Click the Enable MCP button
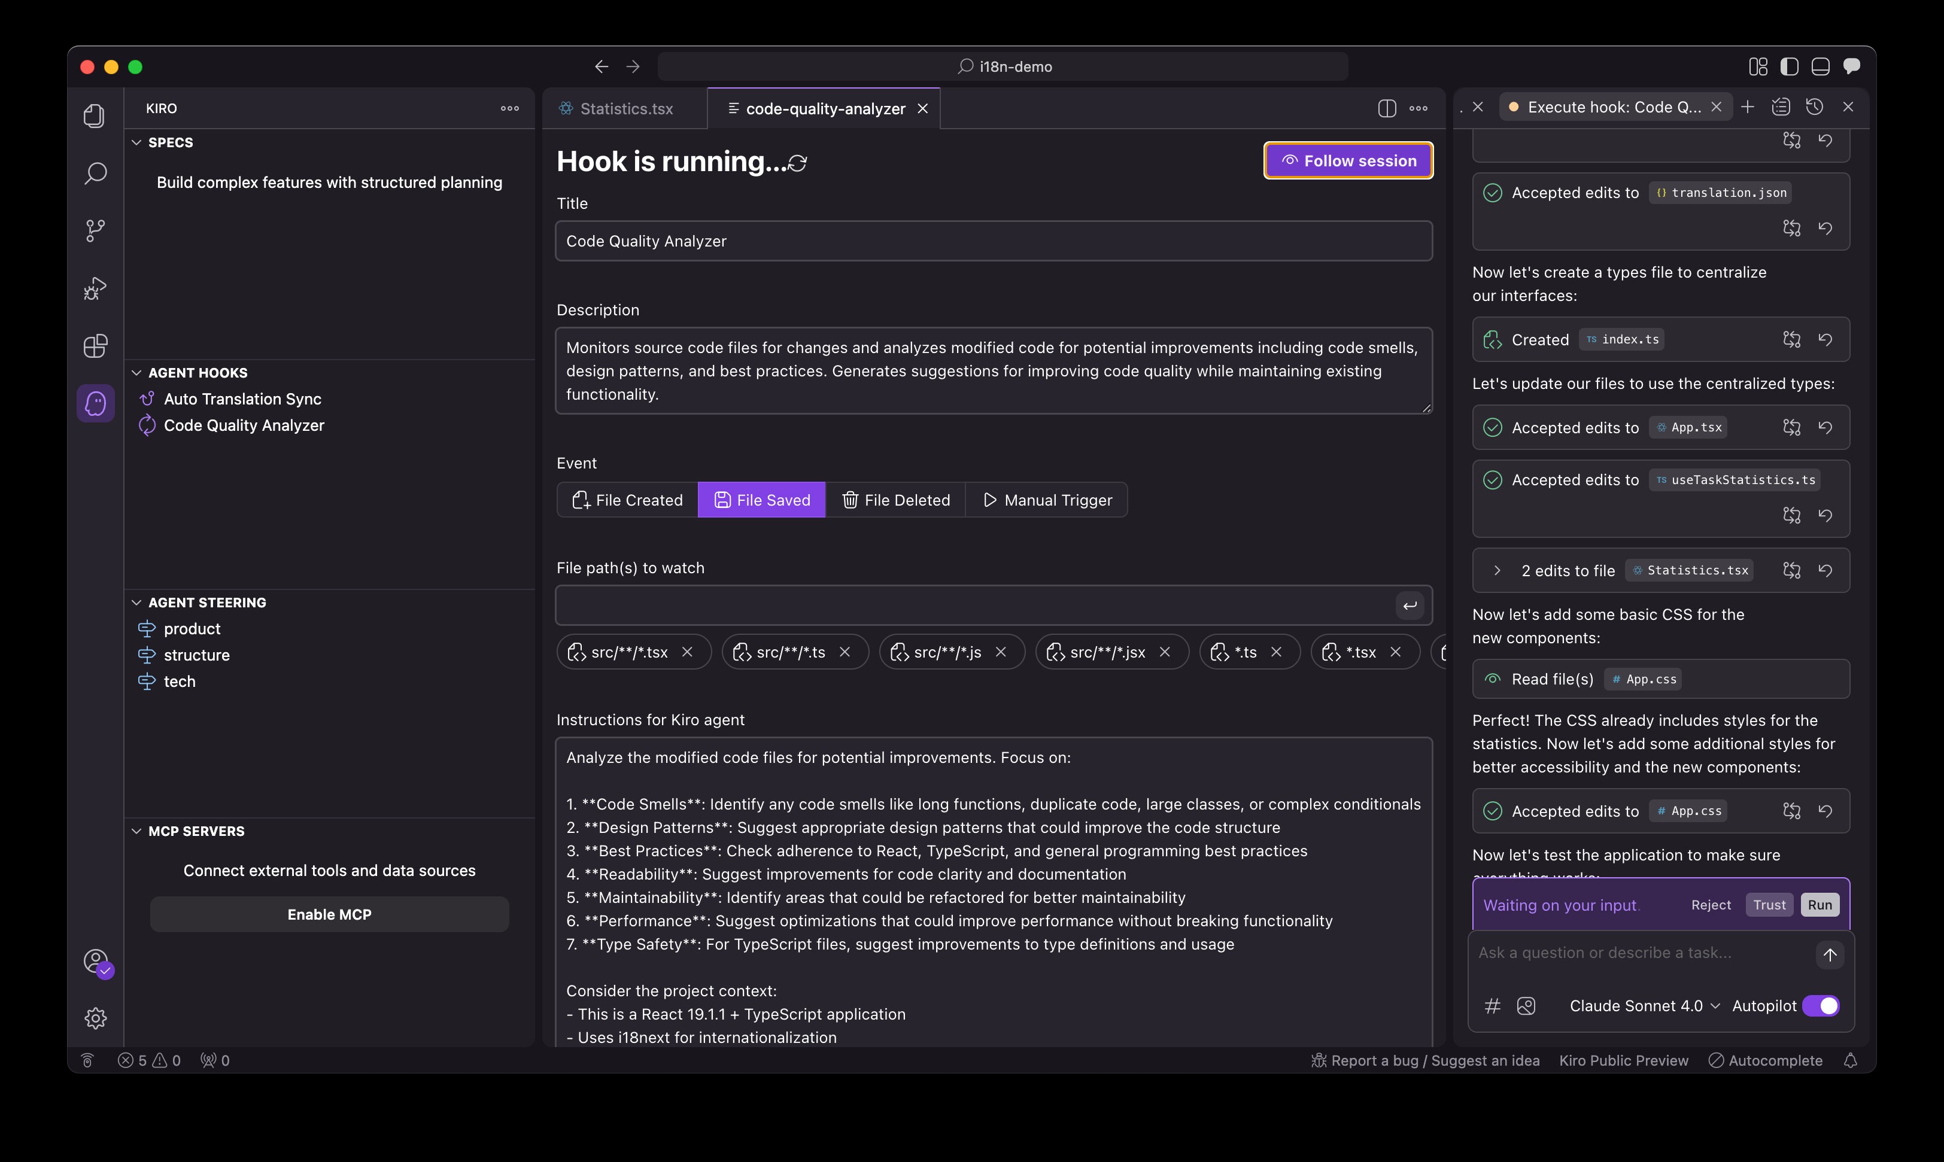1944x1162 pixels. click(329, 914)
